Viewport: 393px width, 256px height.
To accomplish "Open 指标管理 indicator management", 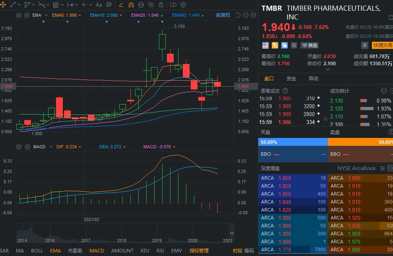I will [199, 251].
